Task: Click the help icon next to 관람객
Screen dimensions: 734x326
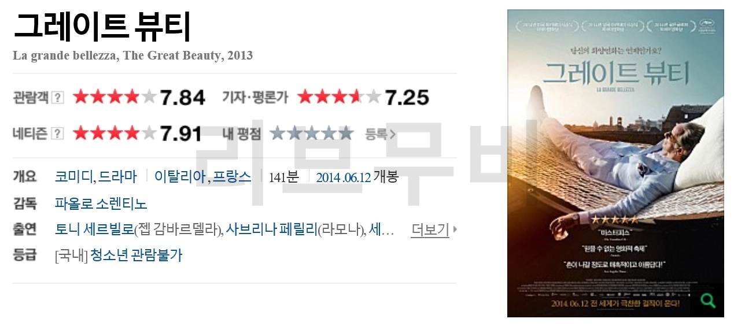Action: (x=58, y=98)
